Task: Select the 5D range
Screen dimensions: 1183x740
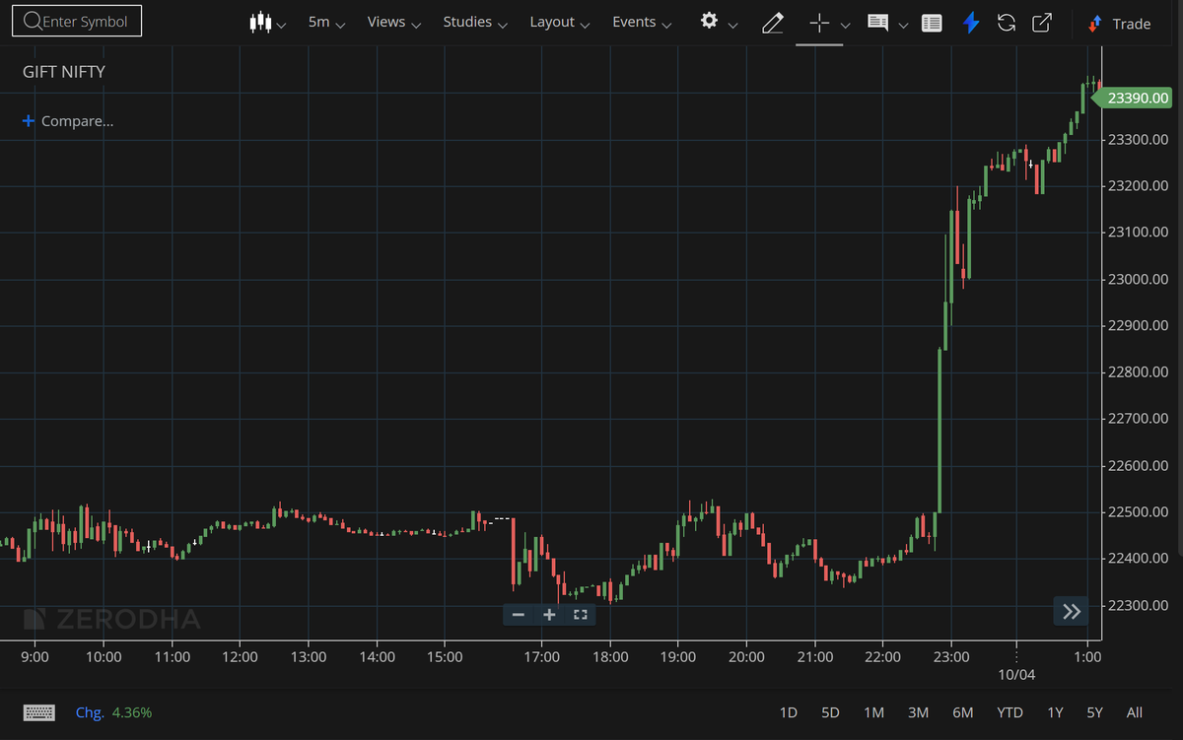Action: tap(830, 712)
